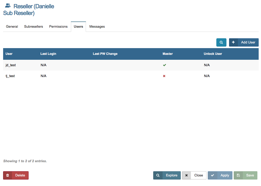Sort table by User column header
The width and height of the screenshot is (261, 186).
9,54
